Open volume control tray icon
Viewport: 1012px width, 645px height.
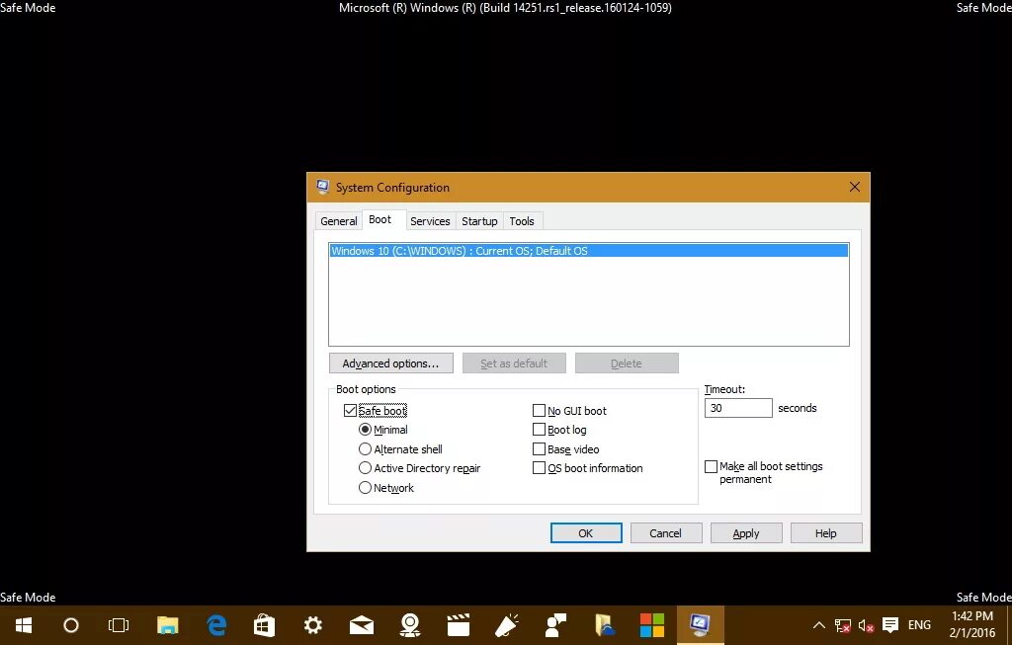tap(866, 625)
